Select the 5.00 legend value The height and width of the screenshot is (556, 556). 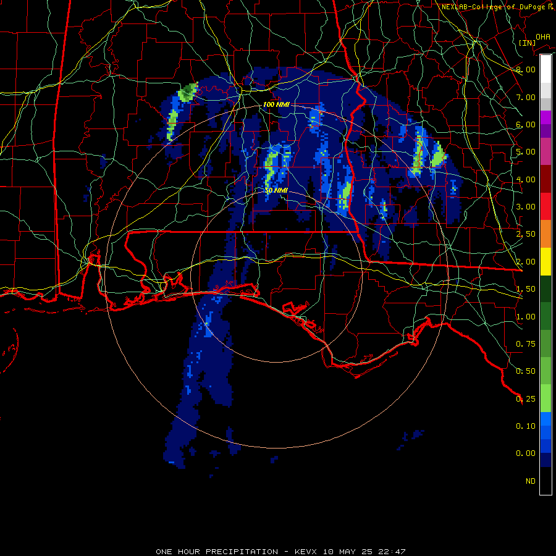click(526, 152)
